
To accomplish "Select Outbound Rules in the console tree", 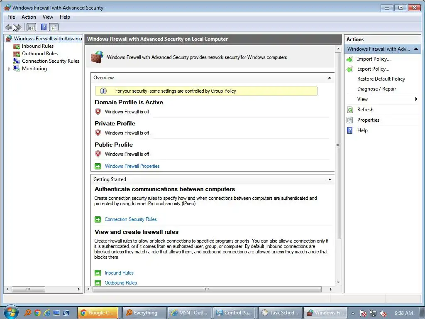I will click(39, 54).
